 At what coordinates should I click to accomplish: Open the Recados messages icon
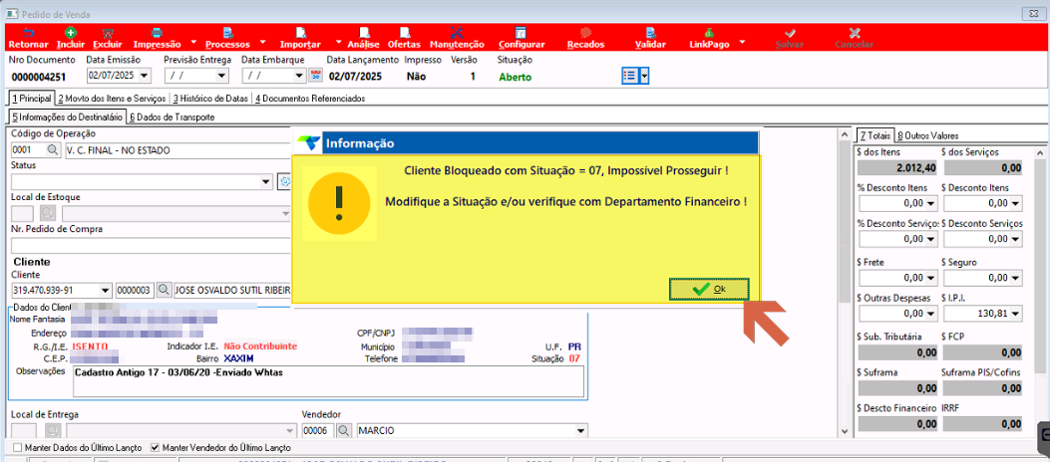point(586,33)
